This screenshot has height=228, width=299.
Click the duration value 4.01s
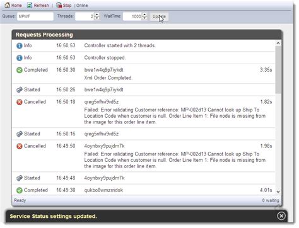(266, 190)
